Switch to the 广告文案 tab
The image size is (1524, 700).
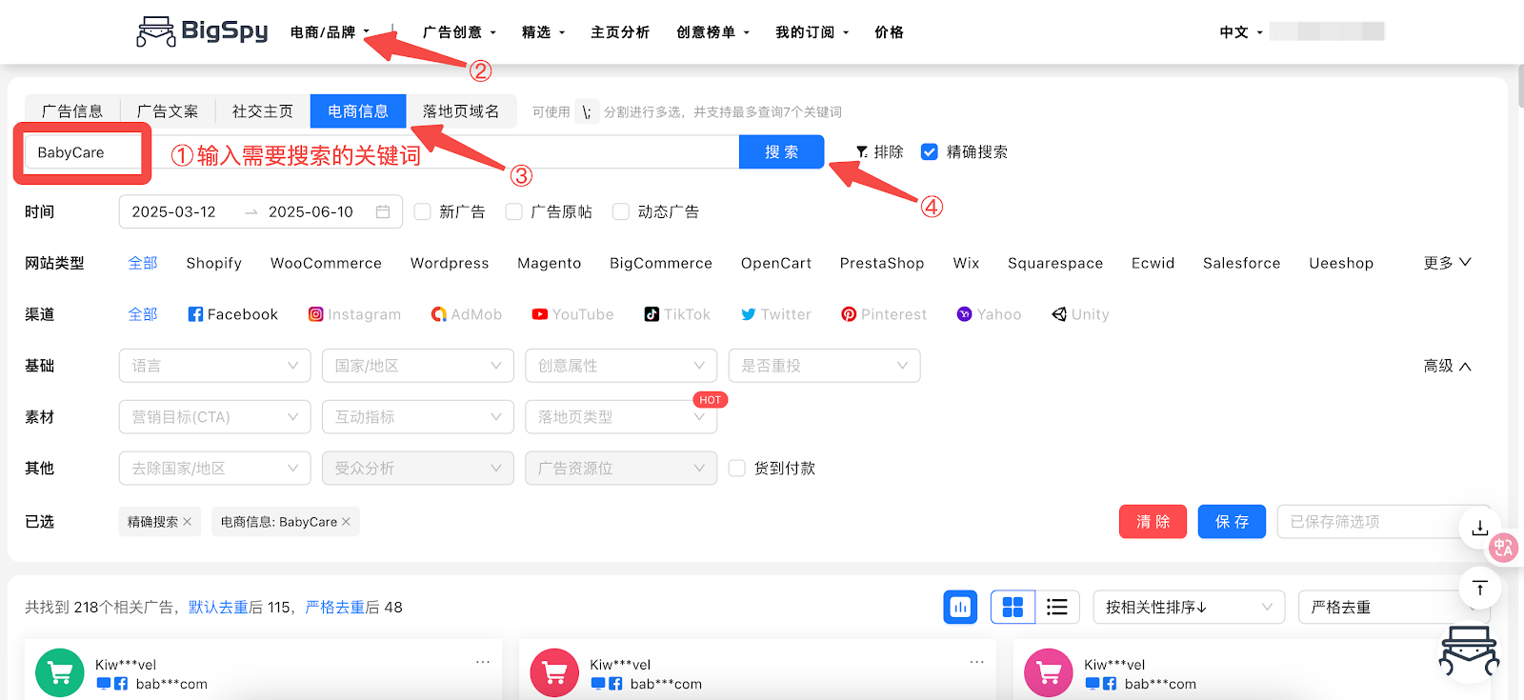pos(168,111)
